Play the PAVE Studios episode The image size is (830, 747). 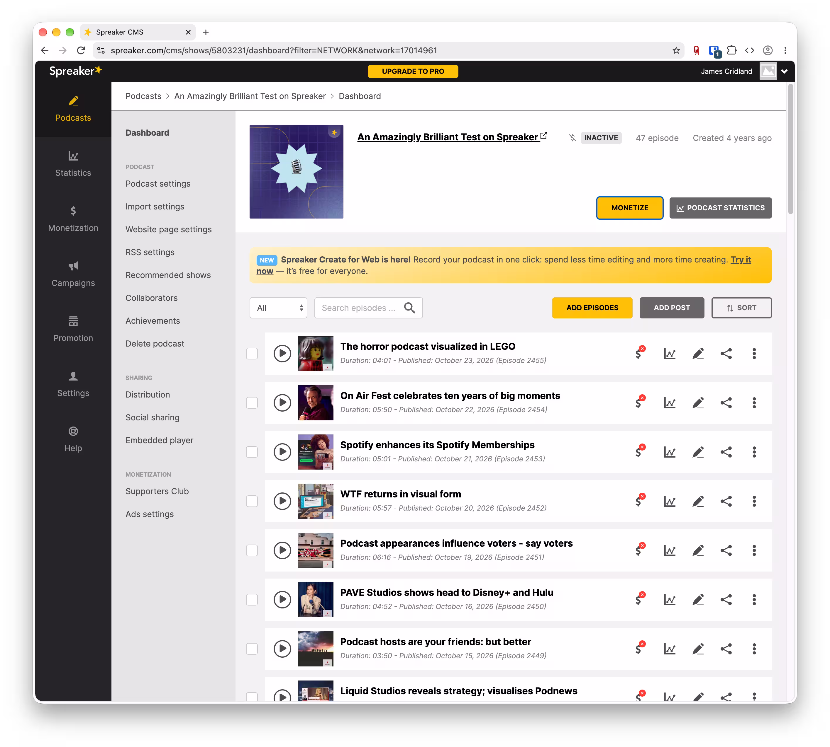pos(282,600)
